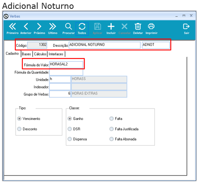Print the record with Imprimir
Viewport: 199px width, 182px height.
coord(151,29)
